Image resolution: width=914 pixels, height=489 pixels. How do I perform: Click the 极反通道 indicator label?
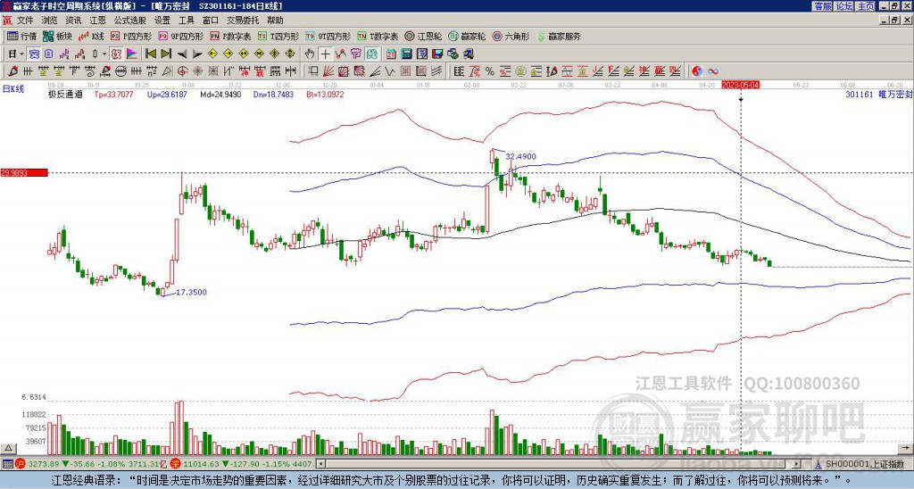point(65,95)
